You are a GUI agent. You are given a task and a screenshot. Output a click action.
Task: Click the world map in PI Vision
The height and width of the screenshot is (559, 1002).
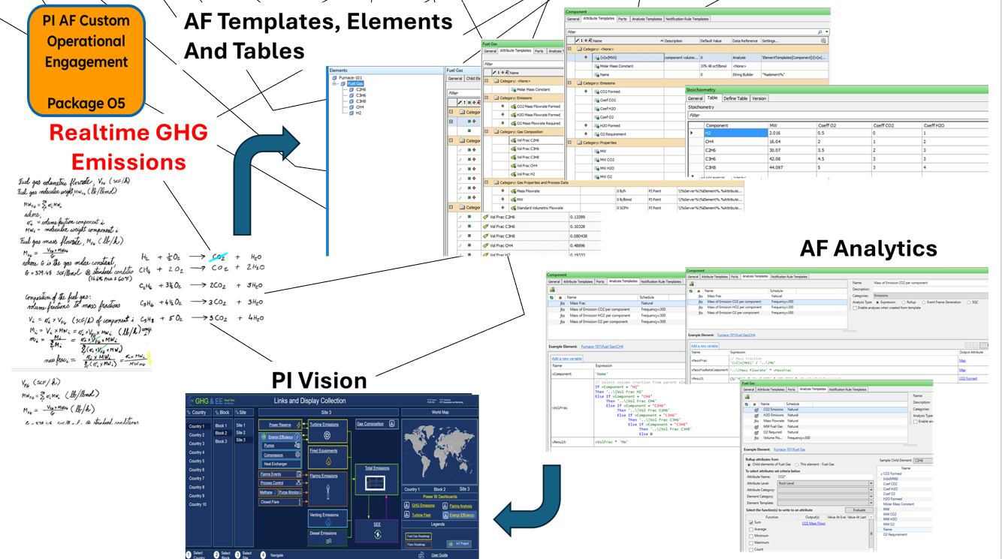tap(439, 452)
